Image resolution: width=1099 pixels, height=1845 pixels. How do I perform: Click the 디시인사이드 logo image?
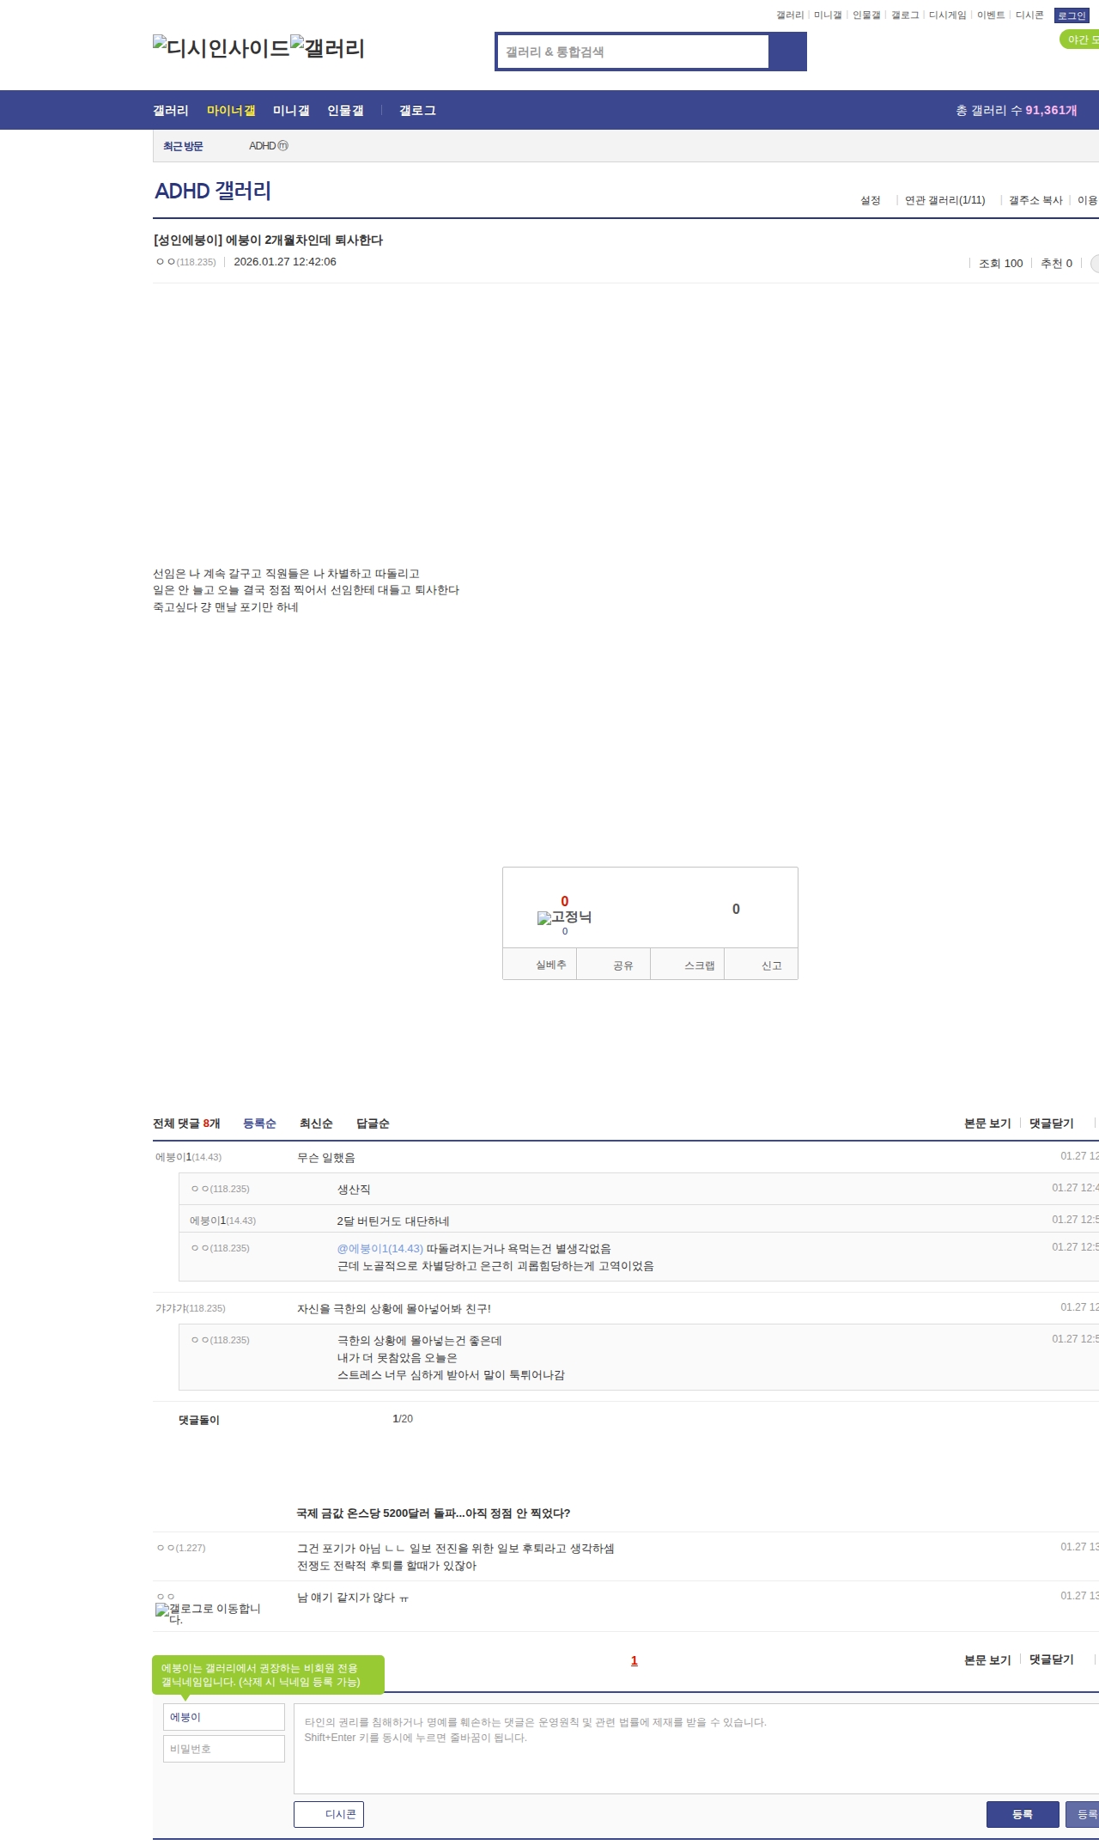point(222,48)
